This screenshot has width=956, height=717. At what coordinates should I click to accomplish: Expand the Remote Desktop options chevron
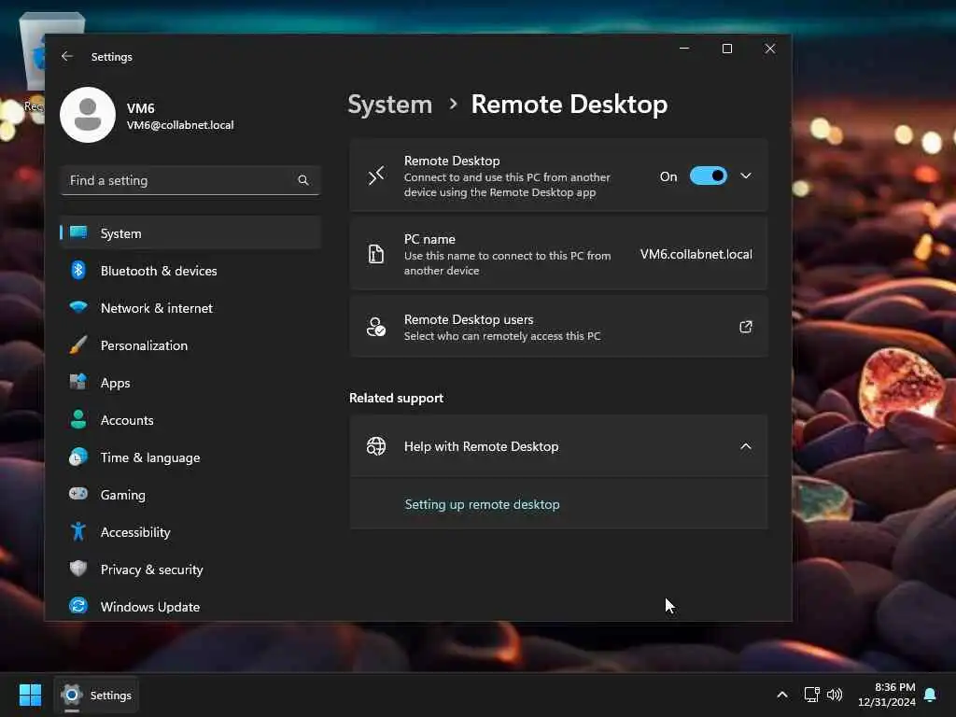[x=746, y=176]
